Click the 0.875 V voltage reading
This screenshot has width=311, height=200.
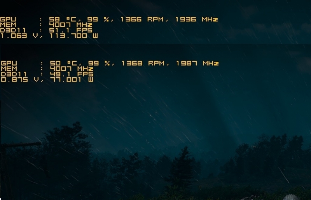point(20,80)
